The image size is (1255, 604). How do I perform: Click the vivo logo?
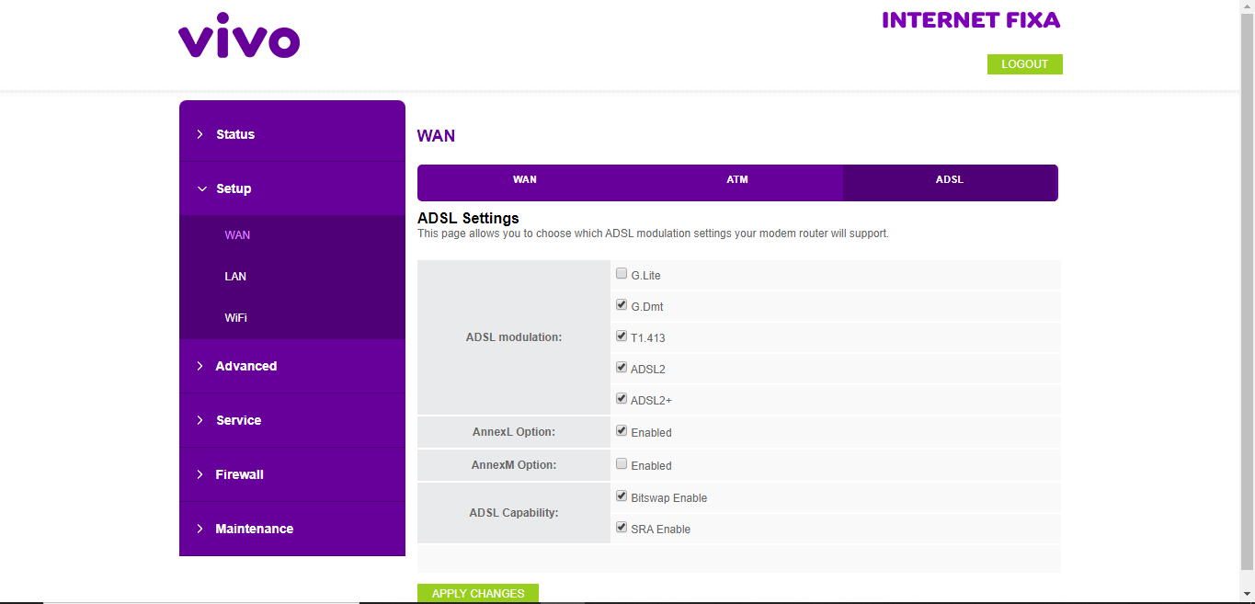[239, 37]
